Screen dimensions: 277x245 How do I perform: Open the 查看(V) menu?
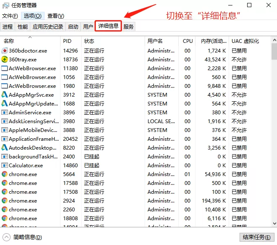click(55, 16)
